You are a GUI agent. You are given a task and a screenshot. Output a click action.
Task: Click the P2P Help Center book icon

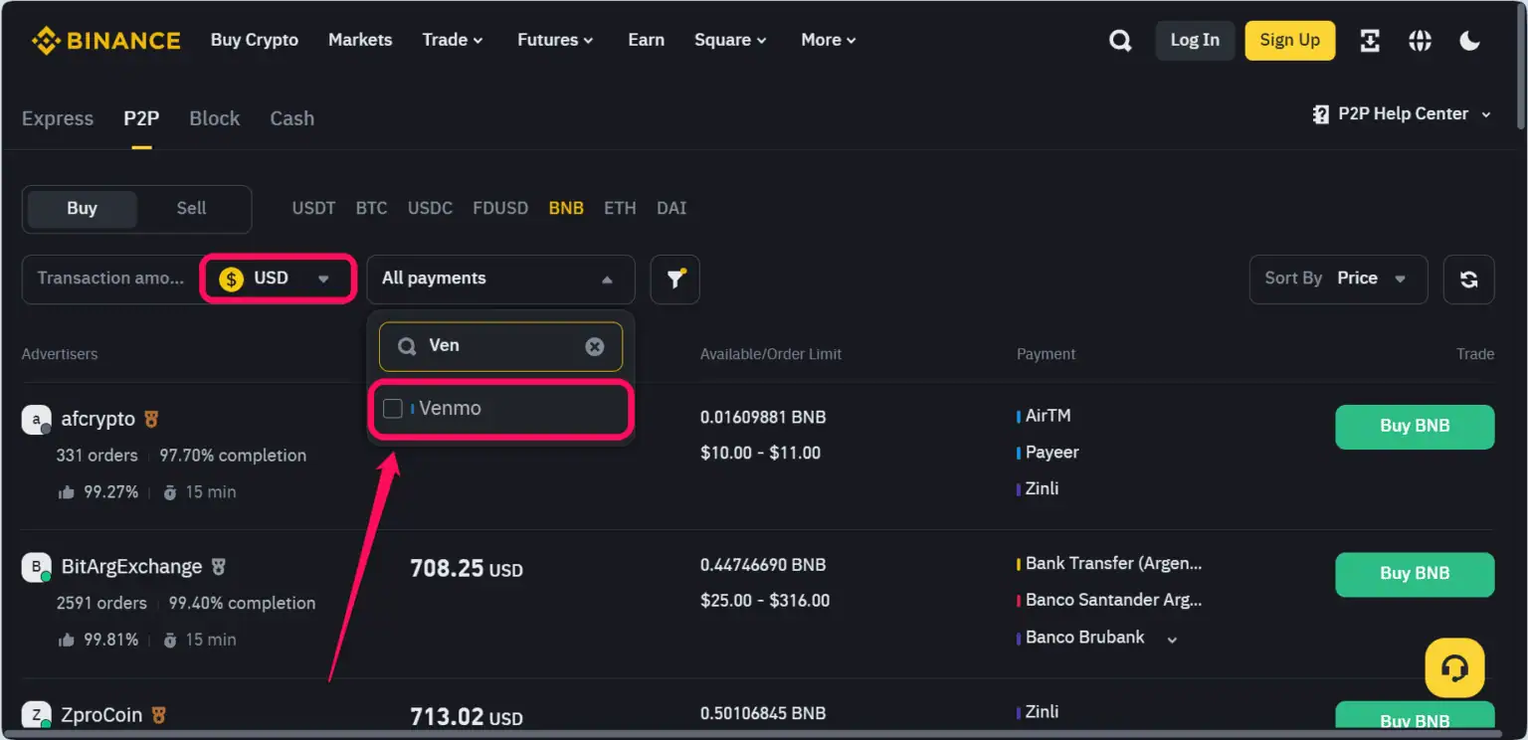[x=1320, y=113]
